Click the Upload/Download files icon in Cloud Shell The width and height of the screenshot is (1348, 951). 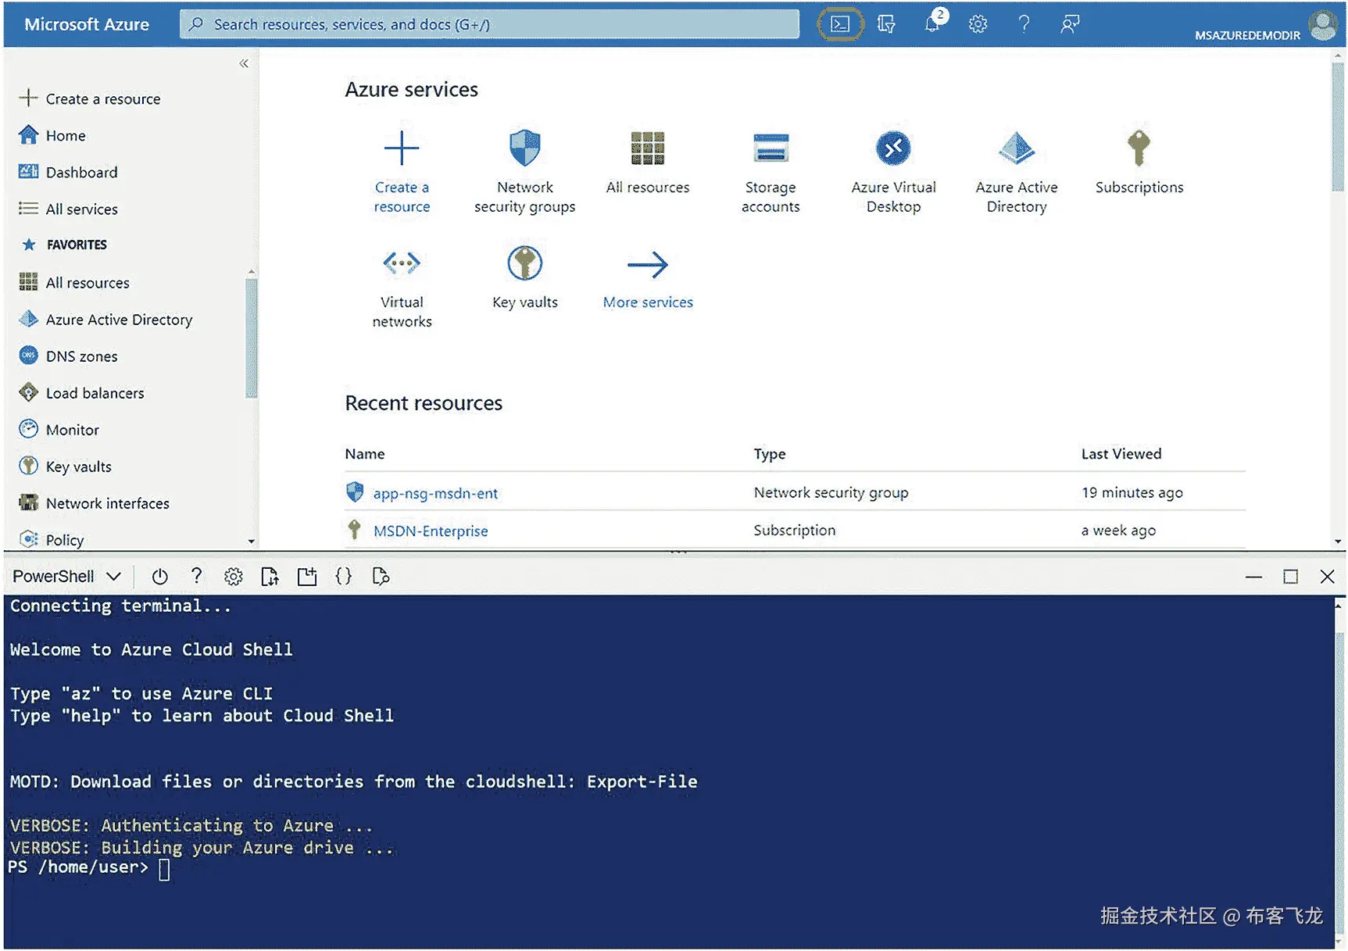(270, 577)
